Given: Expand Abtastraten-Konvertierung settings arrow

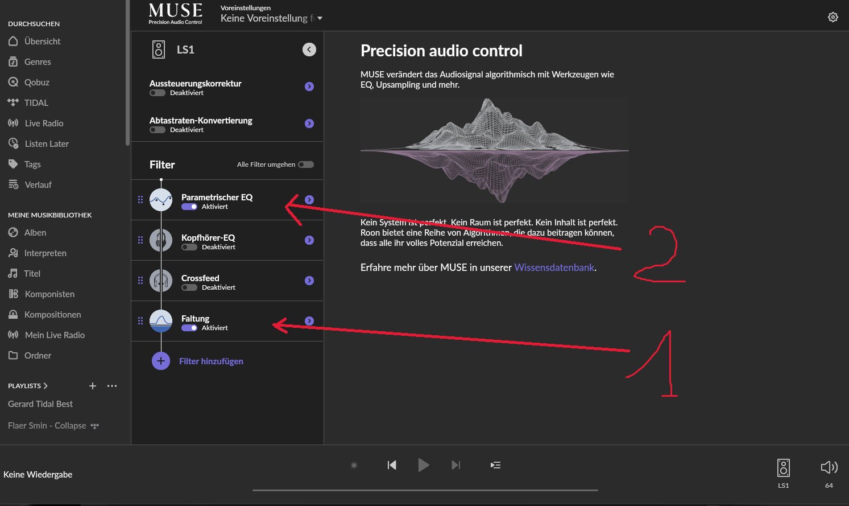Looking at the screenshot, I should click(309, 124).
